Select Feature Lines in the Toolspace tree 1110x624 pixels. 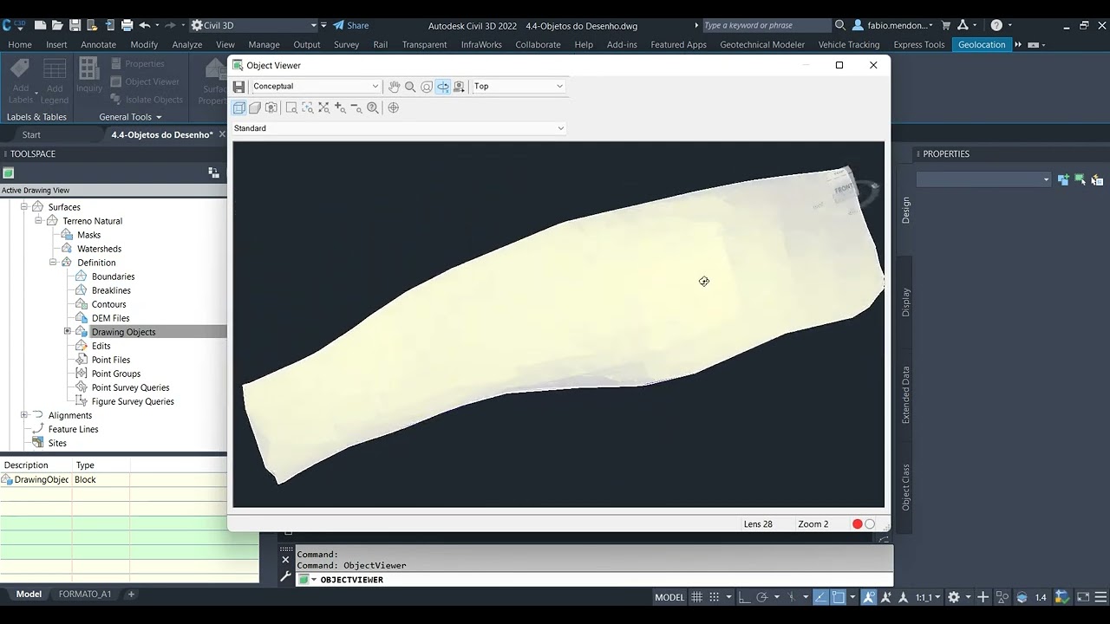click(x=73, y=429)
